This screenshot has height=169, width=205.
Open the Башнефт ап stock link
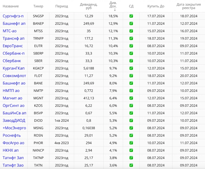[14, 24]
